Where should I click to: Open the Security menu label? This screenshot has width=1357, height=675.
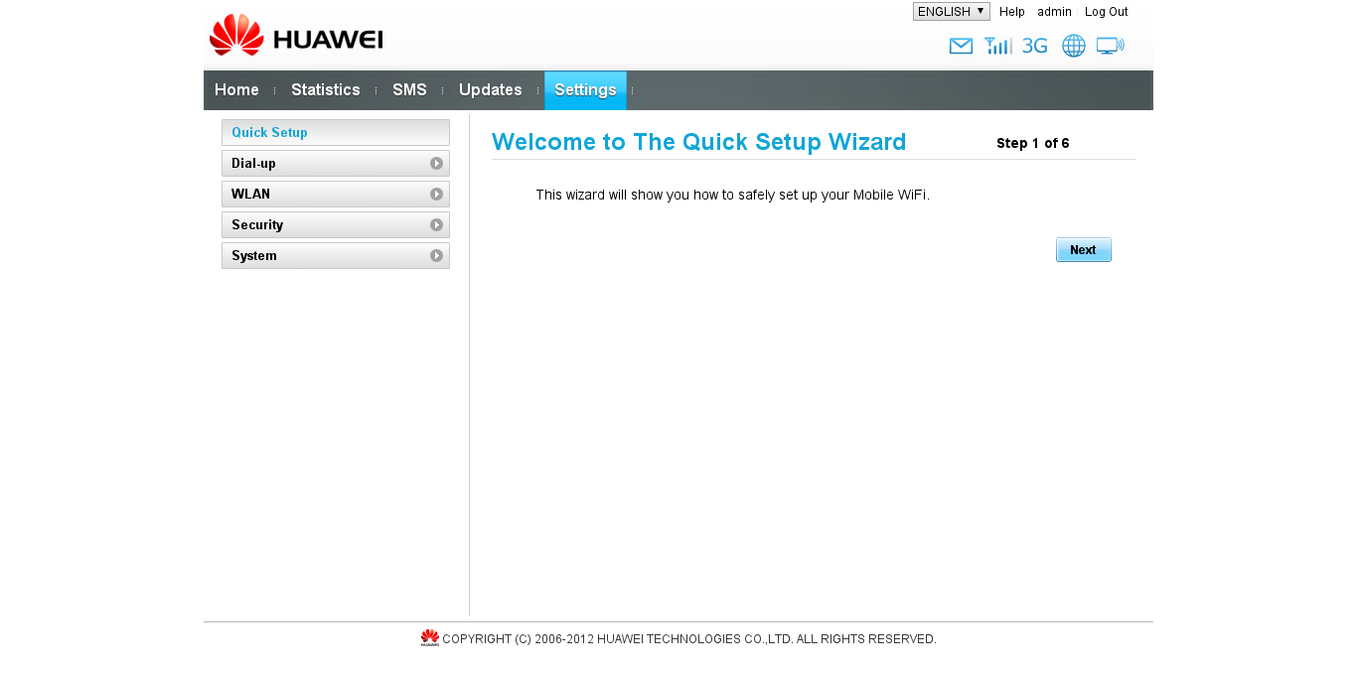coord(257,224)
